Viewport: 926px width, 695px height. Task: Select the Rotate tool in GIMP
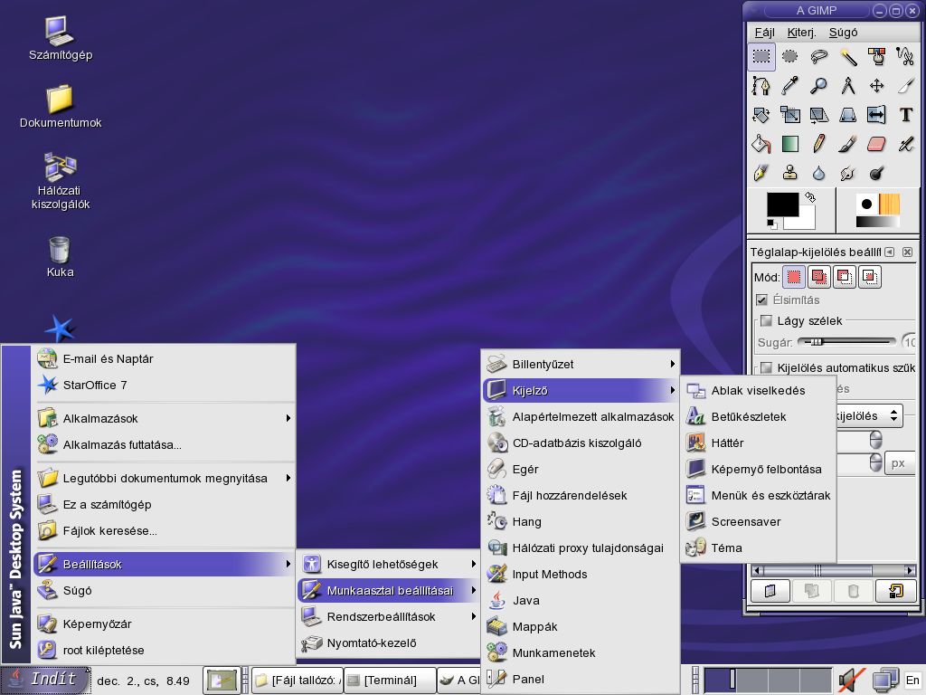(x=761, y=115)
